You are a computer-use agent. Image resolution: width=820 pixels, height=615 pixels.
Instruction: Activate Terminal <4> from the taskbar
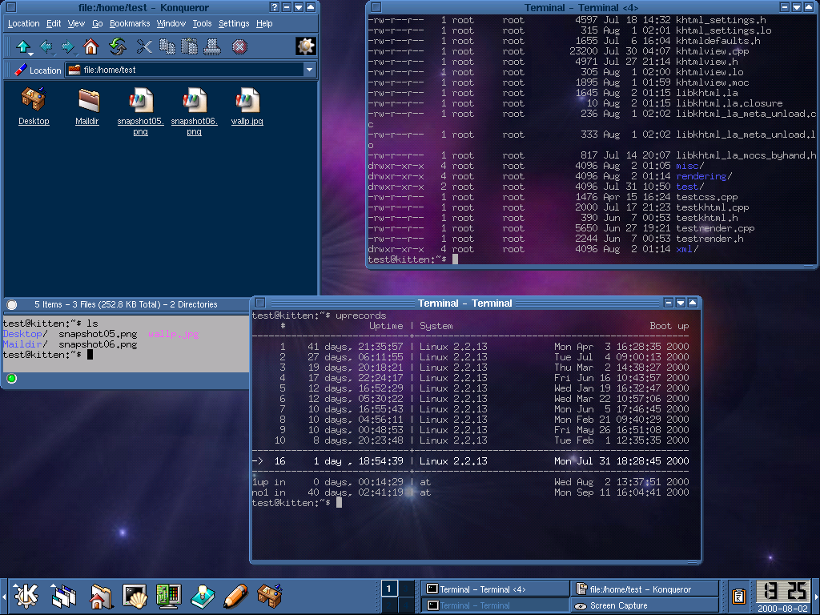tap(494, 589)
